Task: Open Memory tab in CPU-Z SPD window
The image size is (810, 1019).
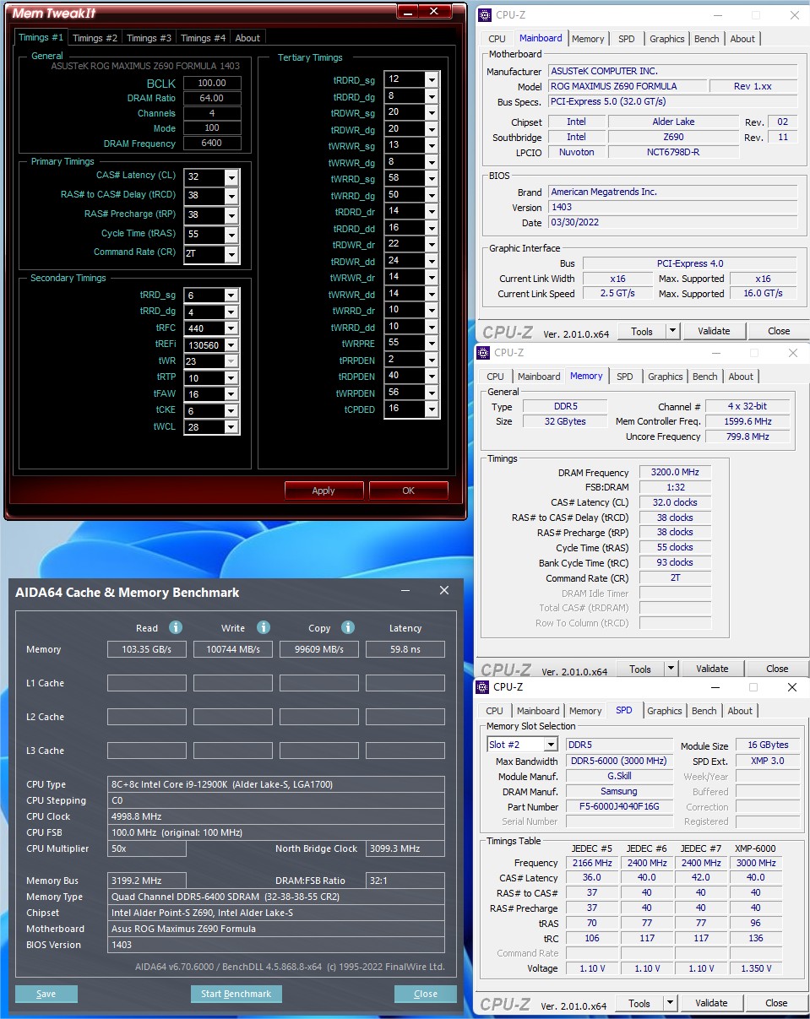Action: tap(585, 711)
